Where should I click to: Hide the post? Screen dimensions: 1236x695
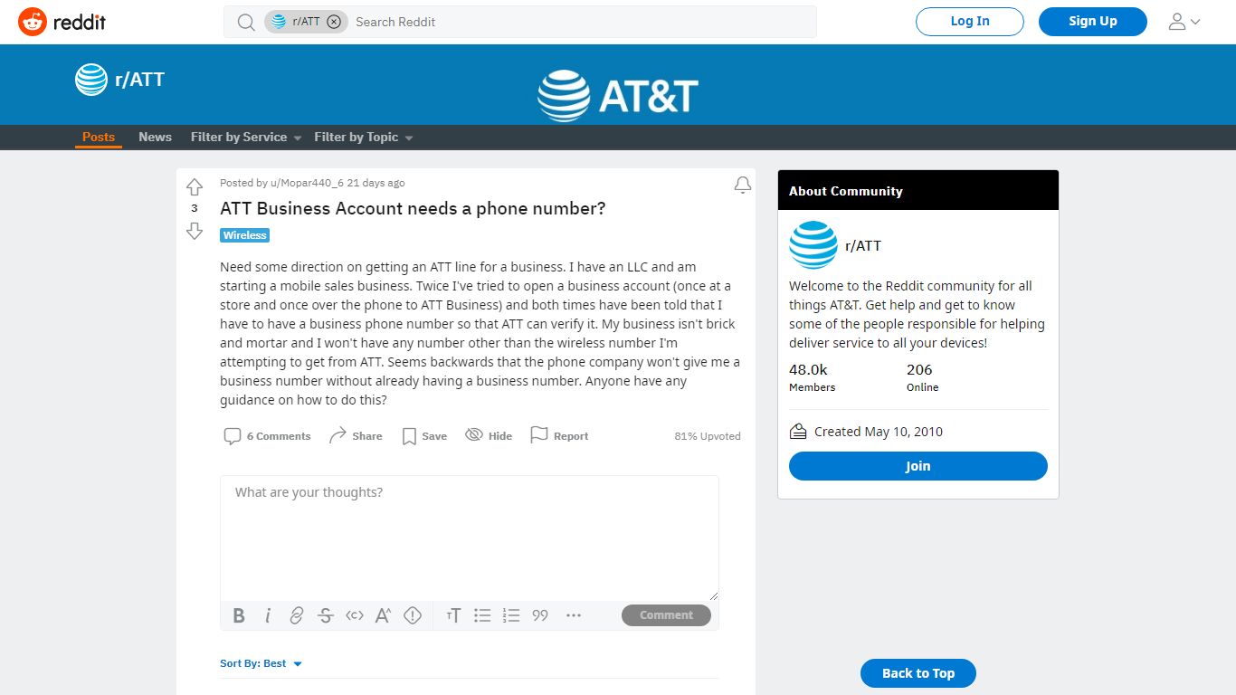[x=489, y=436]
